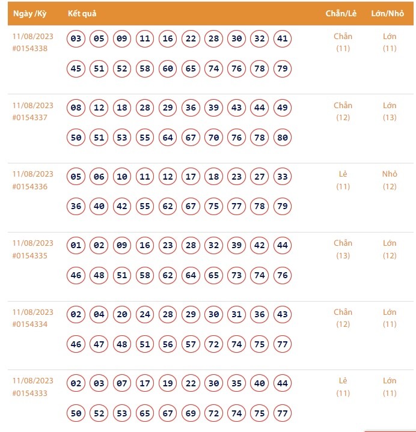The image size is (416, 432).
Task: Click number 79 ball in draw #0154338
Action: click(283, 68)
